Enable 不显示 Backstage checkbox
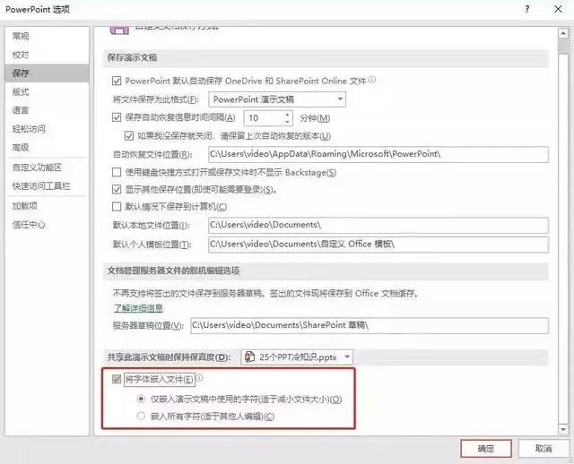 tap(117, 172)
